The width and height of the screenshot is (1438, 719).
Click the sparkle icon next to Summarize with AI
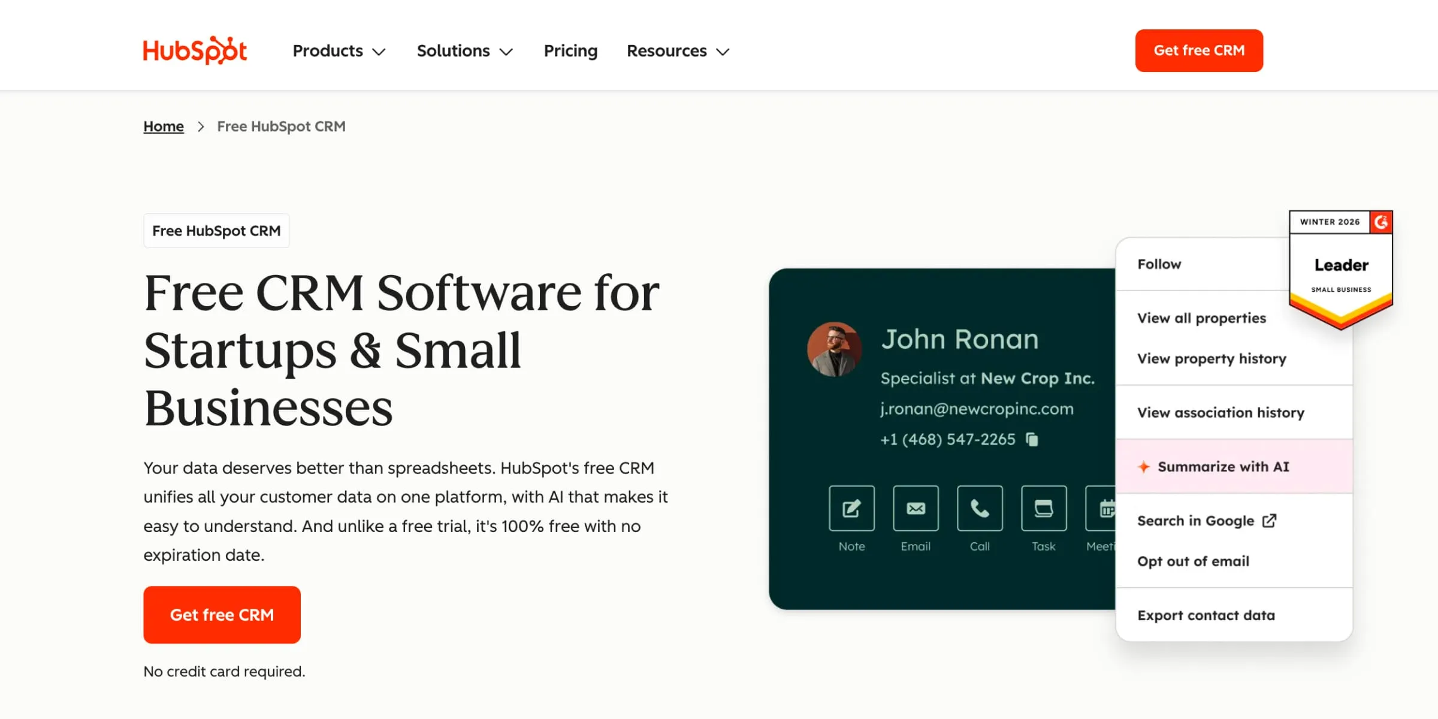(x=1144, y=467)
